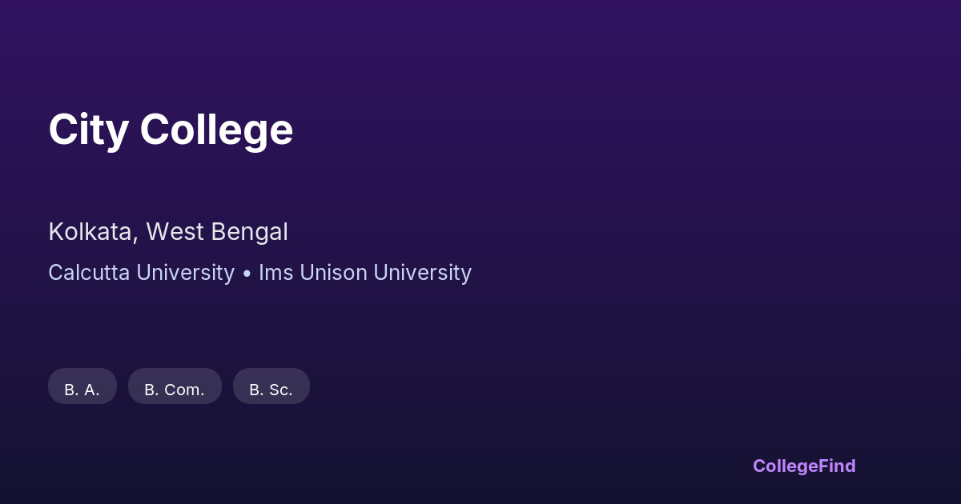Click the word College in the title
961x504 pixels.
click(x=216, y=130)
